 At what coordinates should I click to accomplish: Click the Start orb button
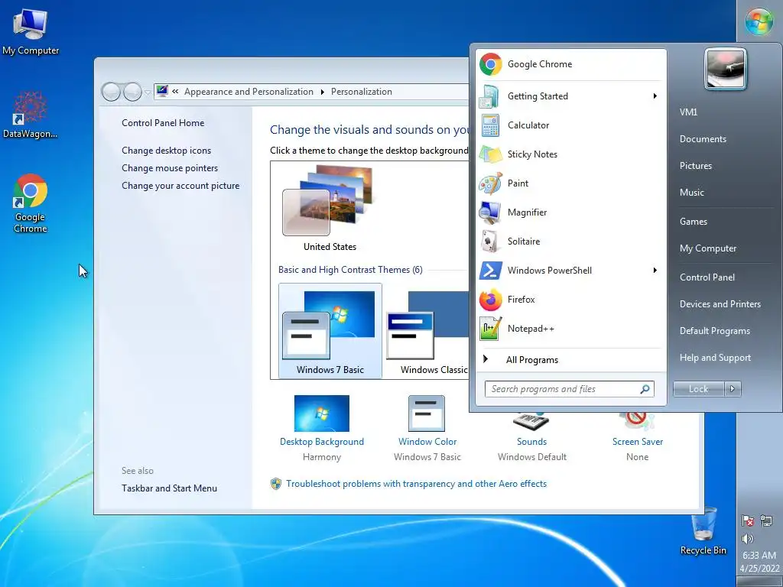759,21
